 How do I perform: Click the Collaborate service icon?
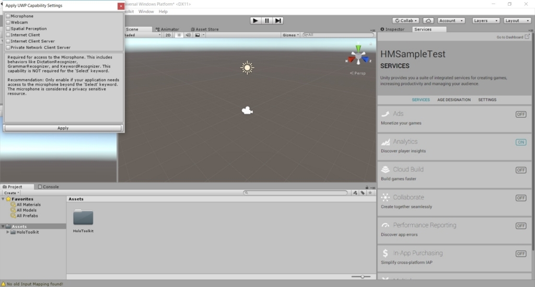(x=385, y=197)
